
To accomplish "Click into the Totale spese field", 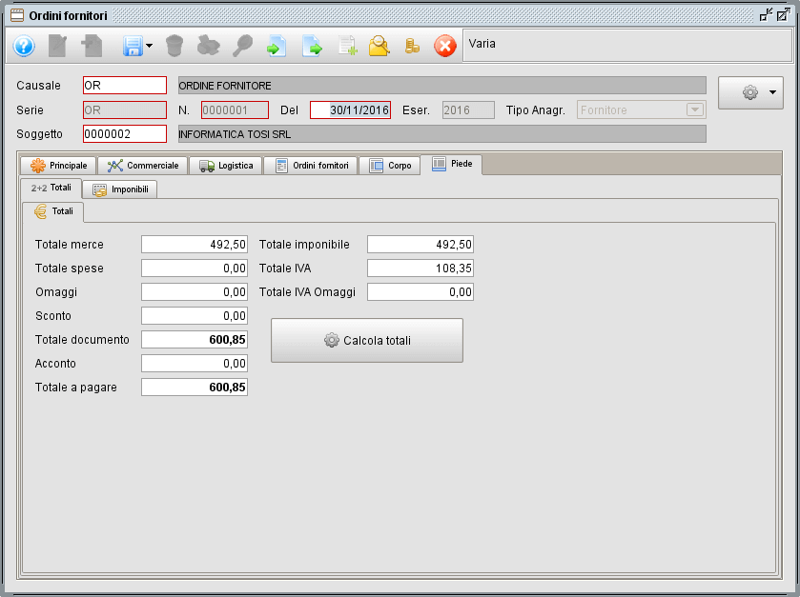I will pyautogui.click(x=195, y=269).
